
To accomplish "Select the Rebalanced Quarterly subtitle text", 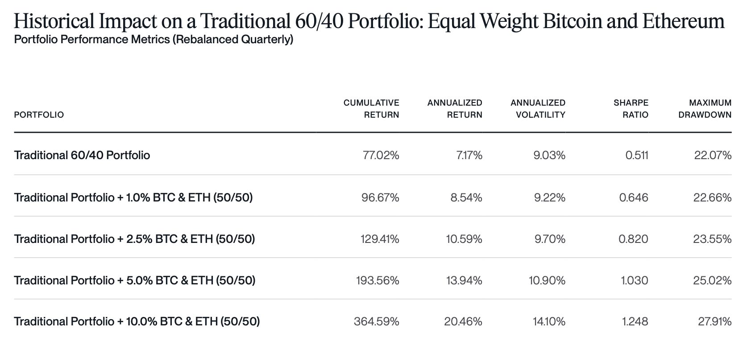I will (x=154, y=40).
